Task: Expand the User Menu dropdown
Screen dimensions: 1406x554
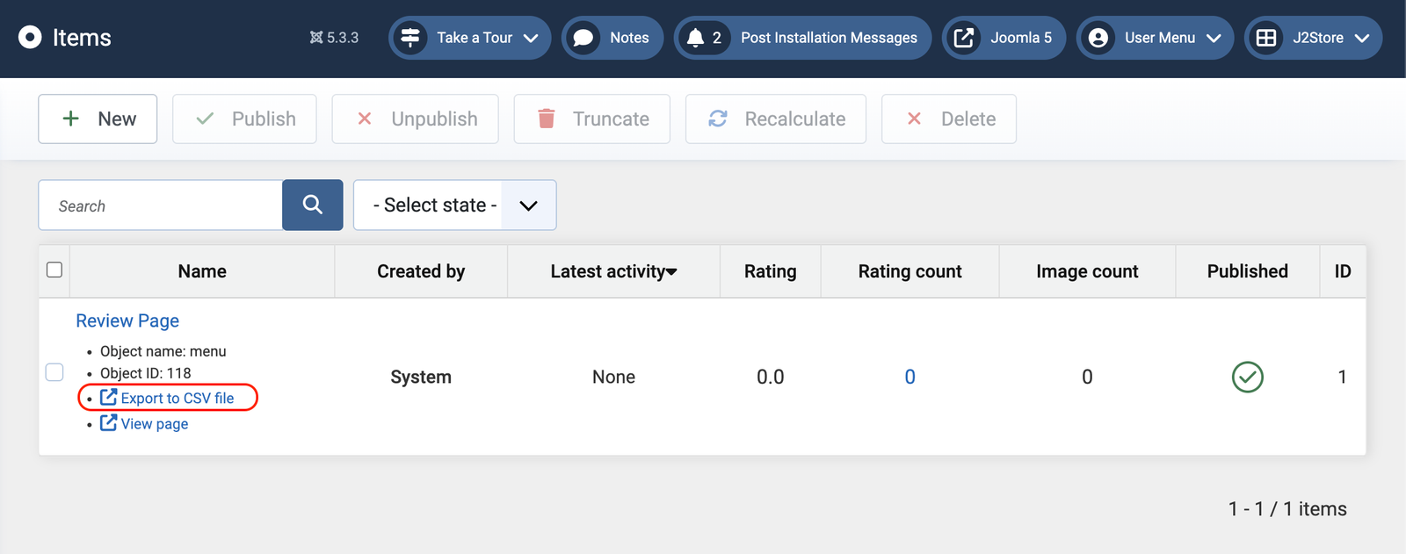Action: pos(1155,38)
